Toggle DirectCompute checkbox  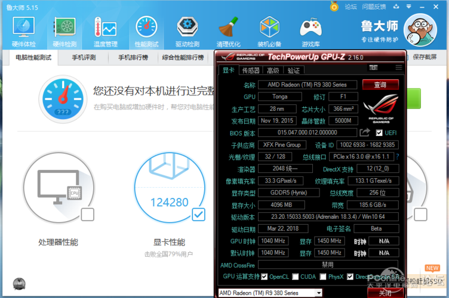[x=350, y=277]
